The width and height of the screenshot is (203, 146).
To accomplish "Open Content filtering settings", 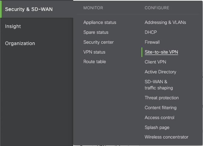I will [x=160, y=108].
